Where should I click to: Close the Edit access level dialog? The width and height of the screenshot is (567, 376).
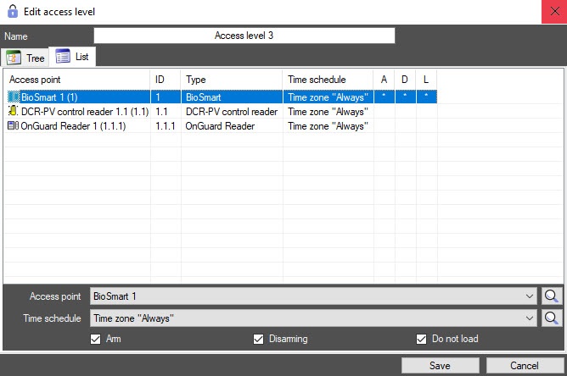(x=554, y=12)
